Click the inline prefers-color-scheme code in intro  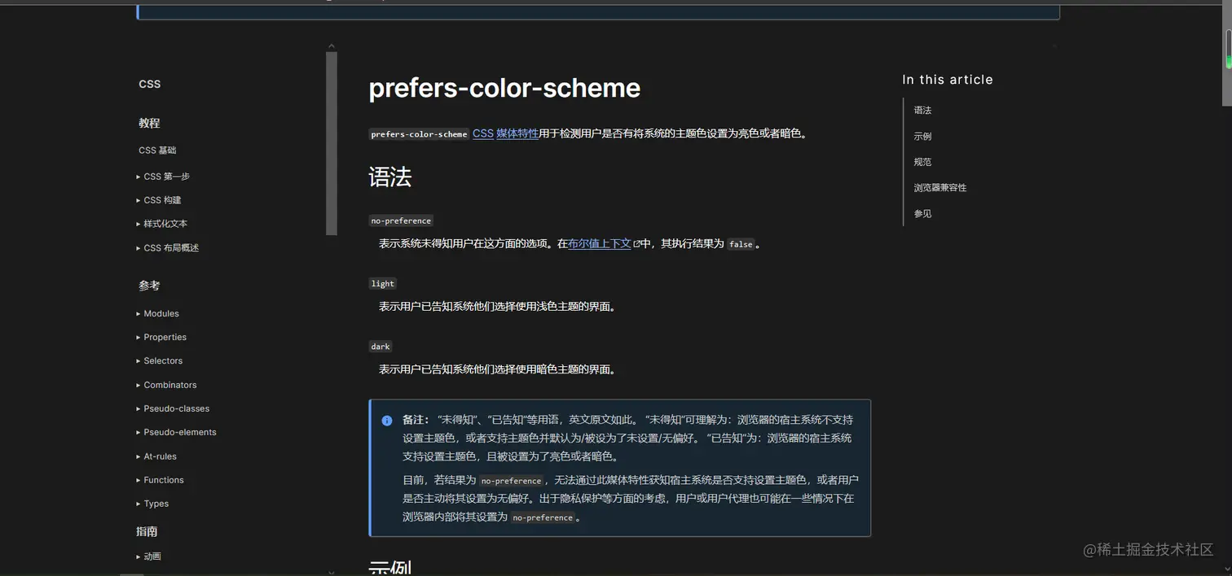(x=420, y=134)
